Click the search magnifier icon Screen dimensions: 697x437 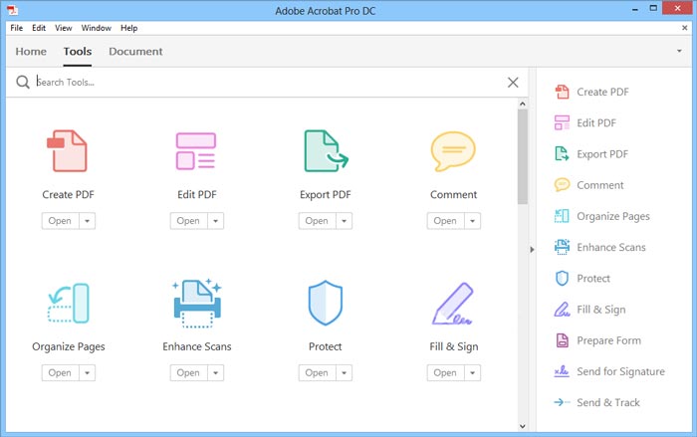click(x=23, y=82)
